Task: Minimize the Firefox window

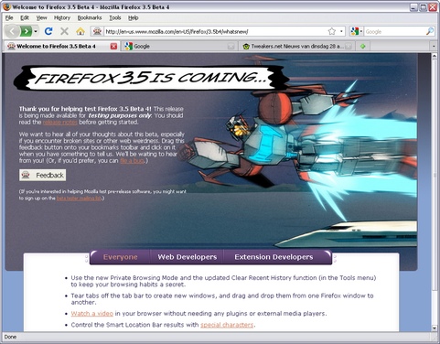Action: [413, 7]
